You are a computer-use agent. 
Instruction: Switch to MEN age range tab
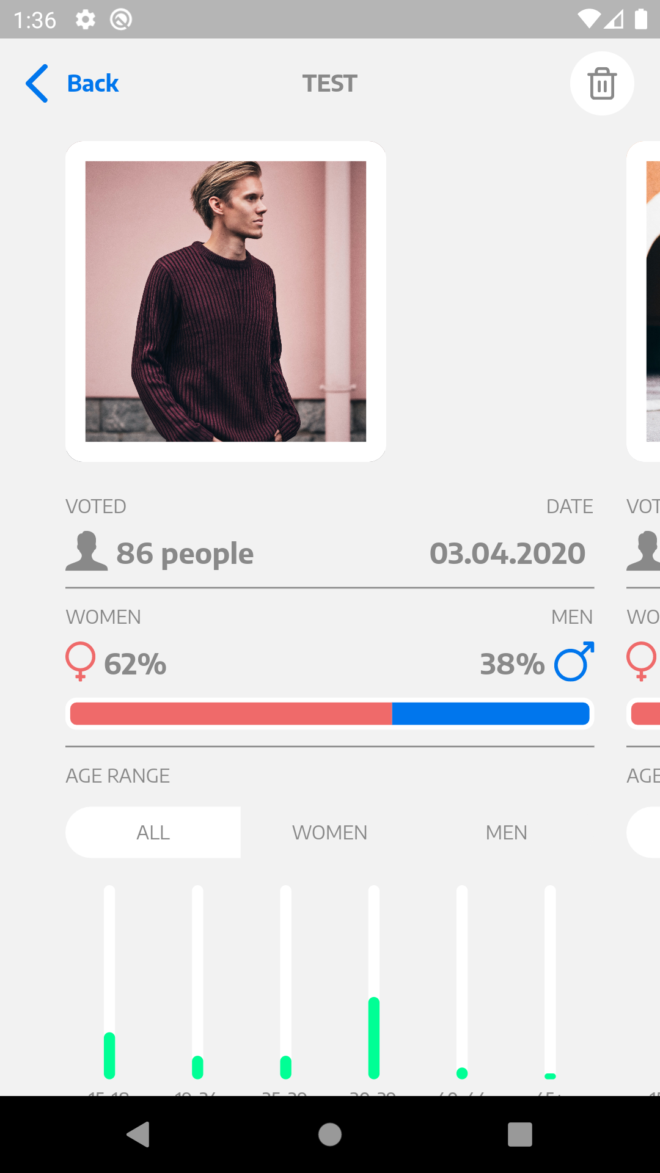point(506,832)
